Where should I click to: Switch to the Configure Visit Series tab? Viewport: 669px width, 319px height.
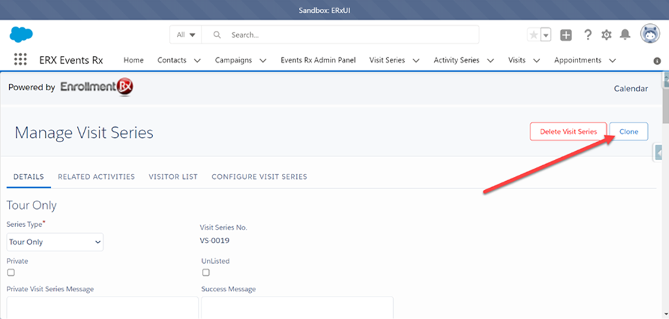tap(259, 177)
